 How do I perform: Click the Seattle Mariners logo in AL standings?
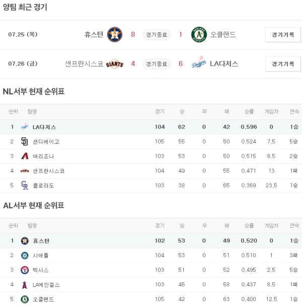point(25,256)
